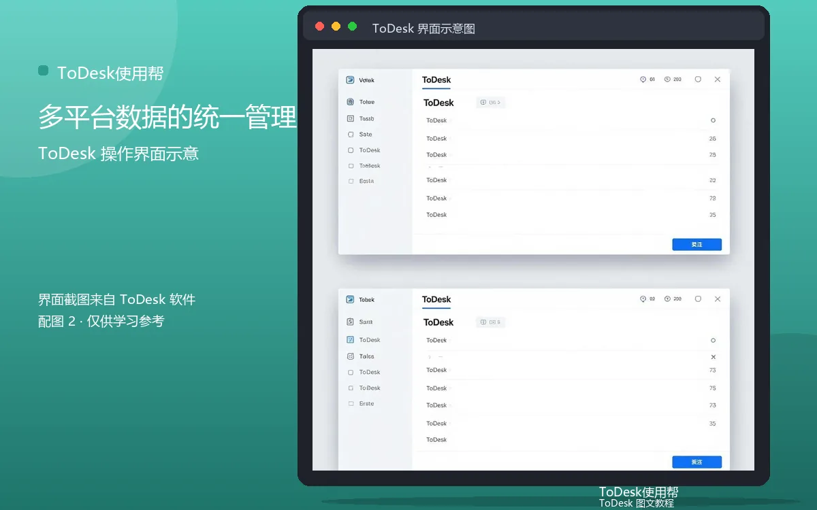Click the rounded square icon in upper panel header

698,80
